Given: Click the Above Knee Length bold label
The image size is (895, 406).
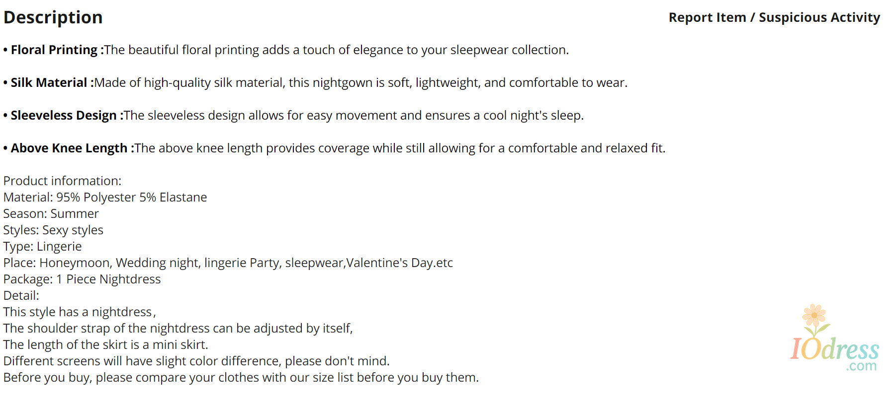Looking at the screenshot, I should (73, 148).
